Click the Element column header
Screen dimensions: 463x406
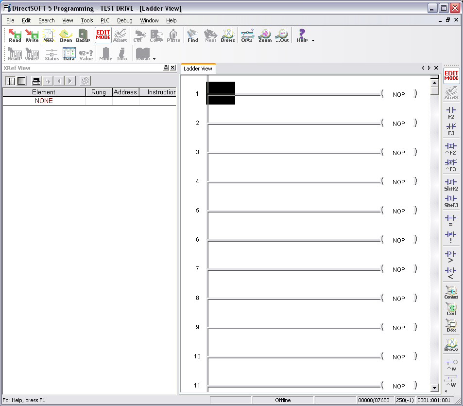click(x=44, y=92)
